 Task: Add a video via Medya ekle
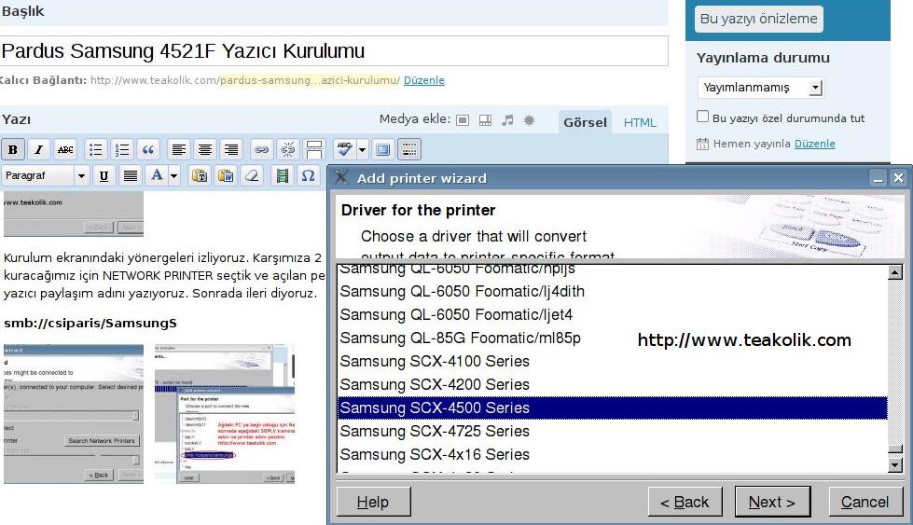click(x=485, y=120)
